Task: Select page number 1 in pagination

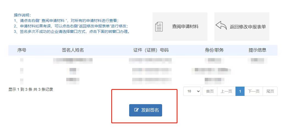Action: coord(240,91)
